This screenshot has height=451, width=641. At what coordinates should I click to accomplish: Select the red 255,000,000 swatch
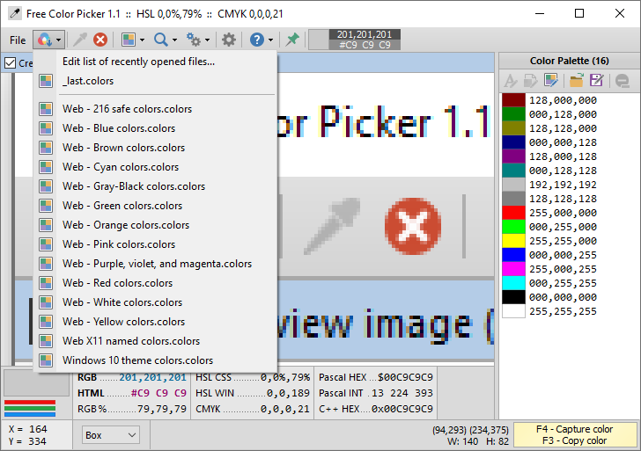tap(513, 213)
